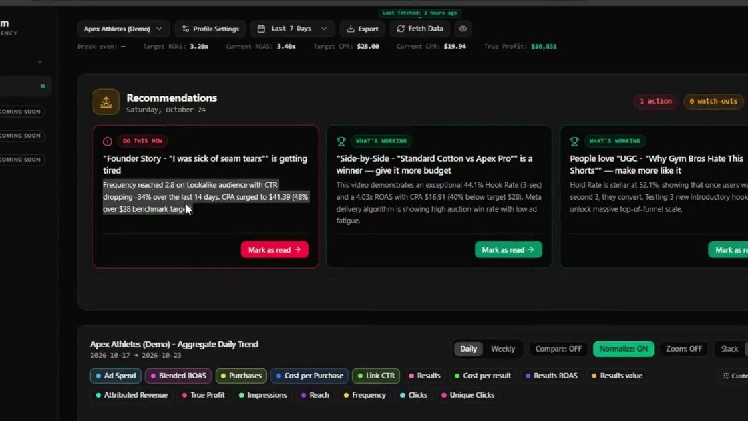This screenshot has height=421, width=748.
Task: Click the 0 watch-outs badge
Action: (713, 101)
